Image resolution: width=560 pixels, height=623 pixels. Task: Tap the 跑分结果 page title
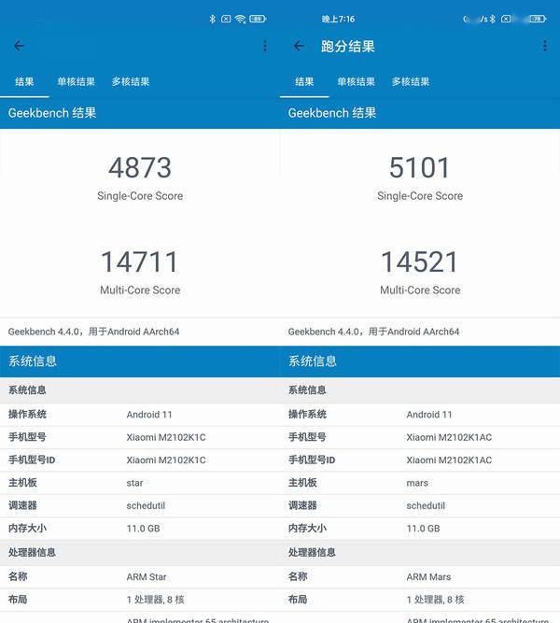click(x=348, y=46)
